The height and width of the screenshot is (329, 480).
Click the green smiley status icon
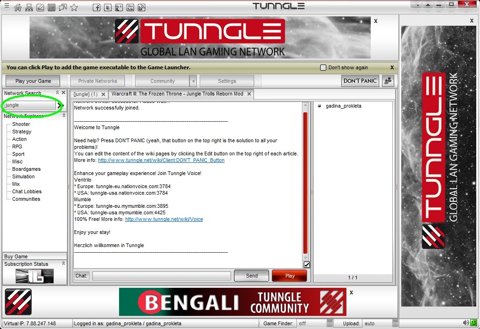pyautogui.click(x=474, y=322)
